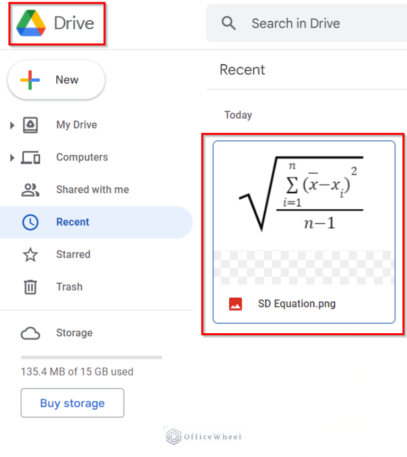407x457 pixels.
Task: Click the Recent clock icon
Action: coord(31,222)
